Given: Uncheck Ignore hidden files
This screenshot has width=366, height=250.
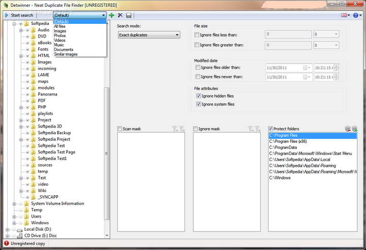Looking at the screenshot, I should point(198,96).
